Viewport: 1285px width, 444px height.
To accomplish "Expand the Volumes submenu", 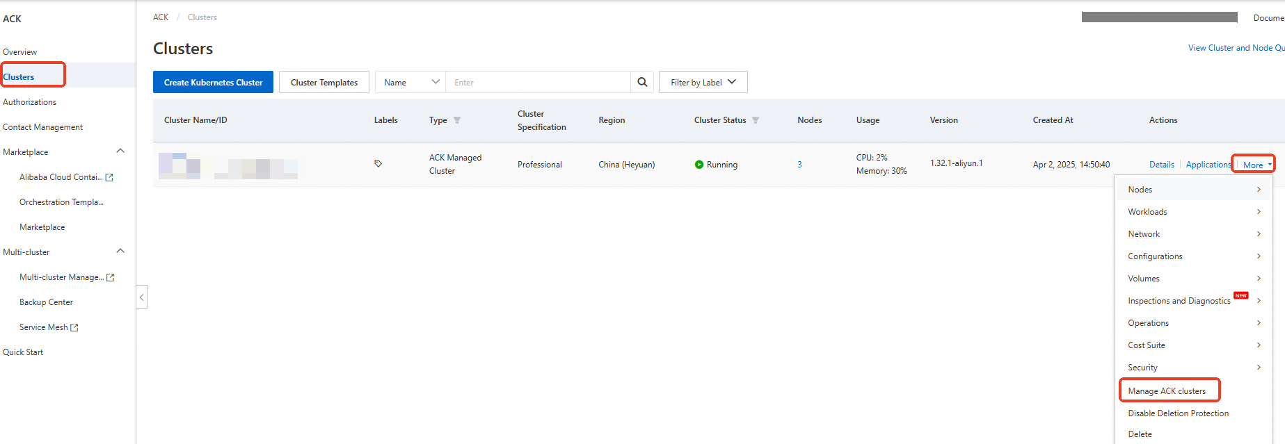I will click(x=1194, y=279).
